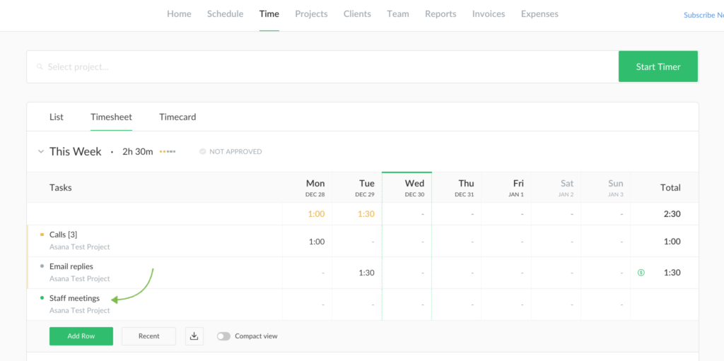Click the green dot beside Staff meetings
The height and width of the screenshot is (361, 724).
pyautogui.click(x=42, y=298)
